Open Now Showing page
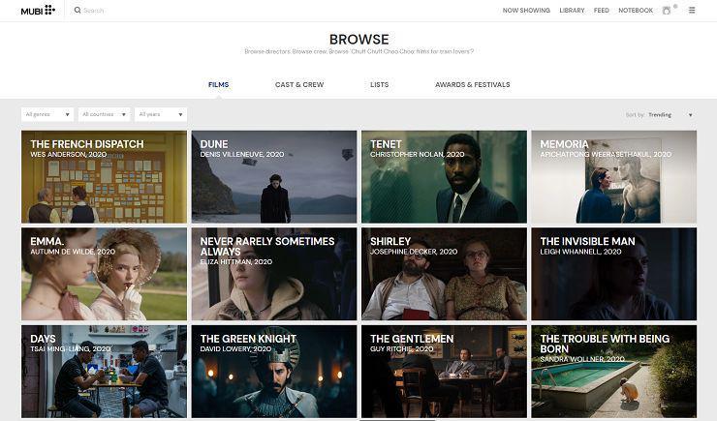717x421 pixels. coord(526,10)
